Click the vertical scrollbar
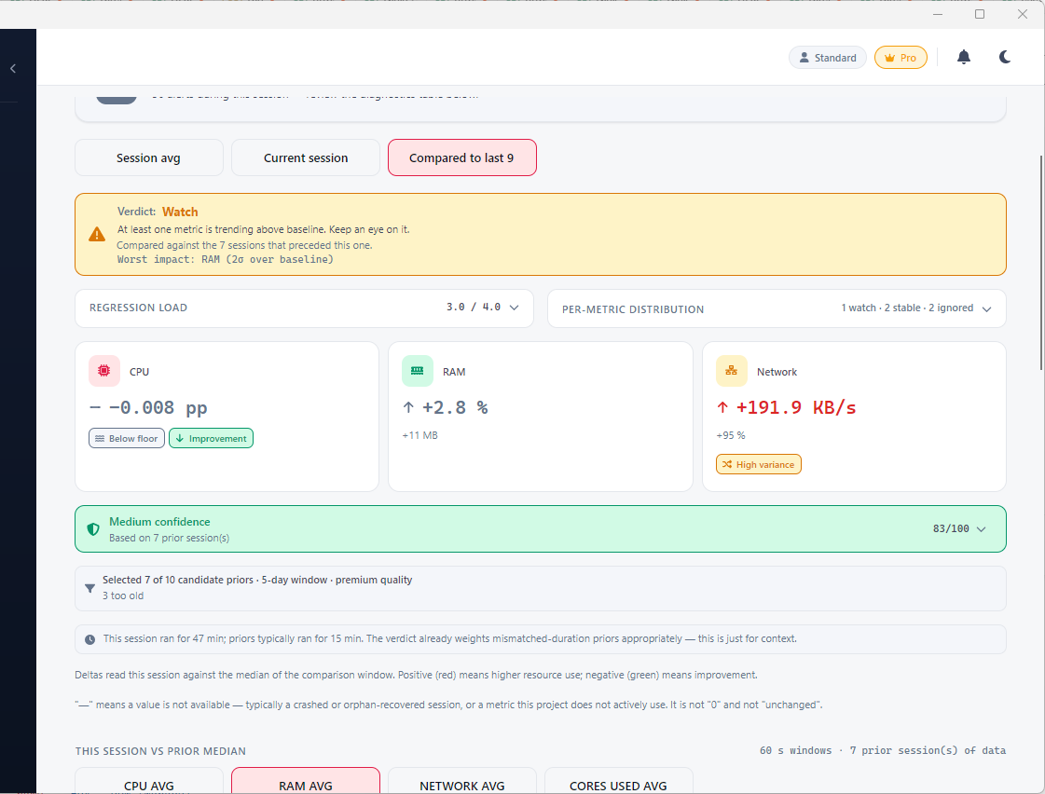Image resolution: width=1045 pixels, height=794 pixels. 1041,263
